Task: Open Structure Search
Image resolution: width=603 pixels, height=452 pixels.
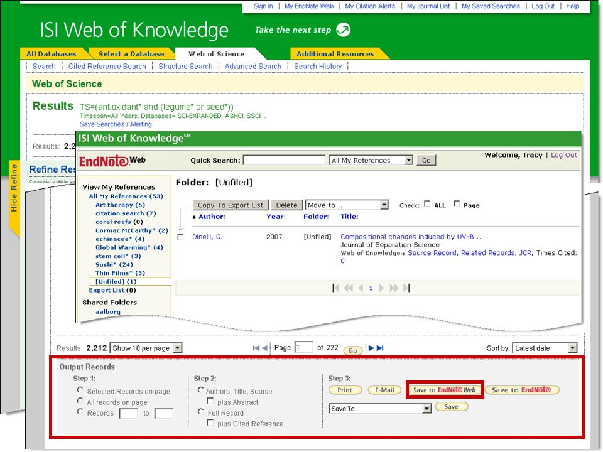Action: pos(185,66)
